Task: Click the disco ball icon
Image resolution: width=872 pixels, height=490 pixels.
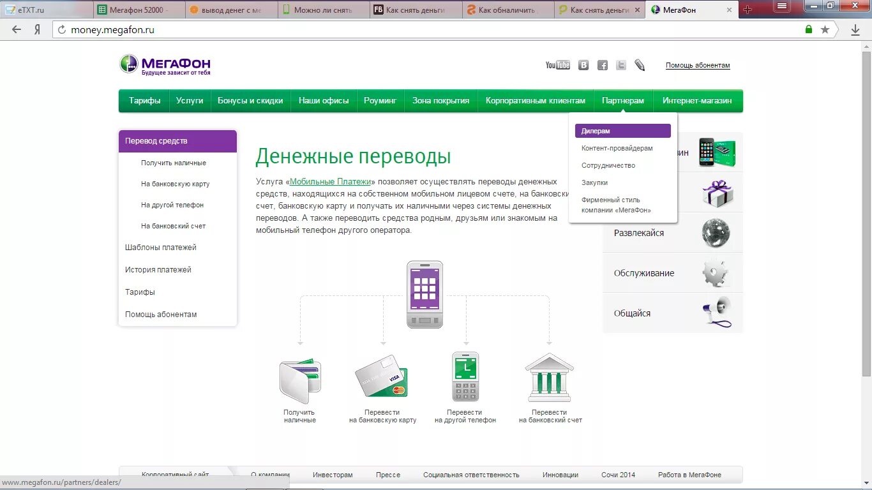Action: pos(716,233)
